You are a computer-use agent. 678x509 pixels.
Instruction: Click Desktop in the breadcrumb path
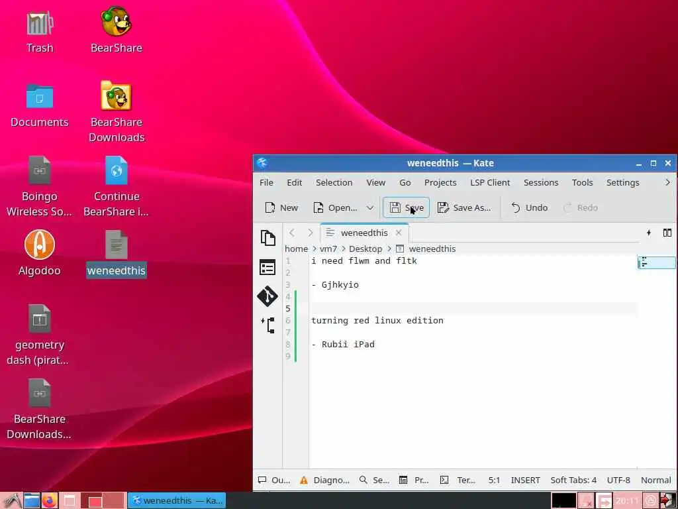tap(365, 249)
